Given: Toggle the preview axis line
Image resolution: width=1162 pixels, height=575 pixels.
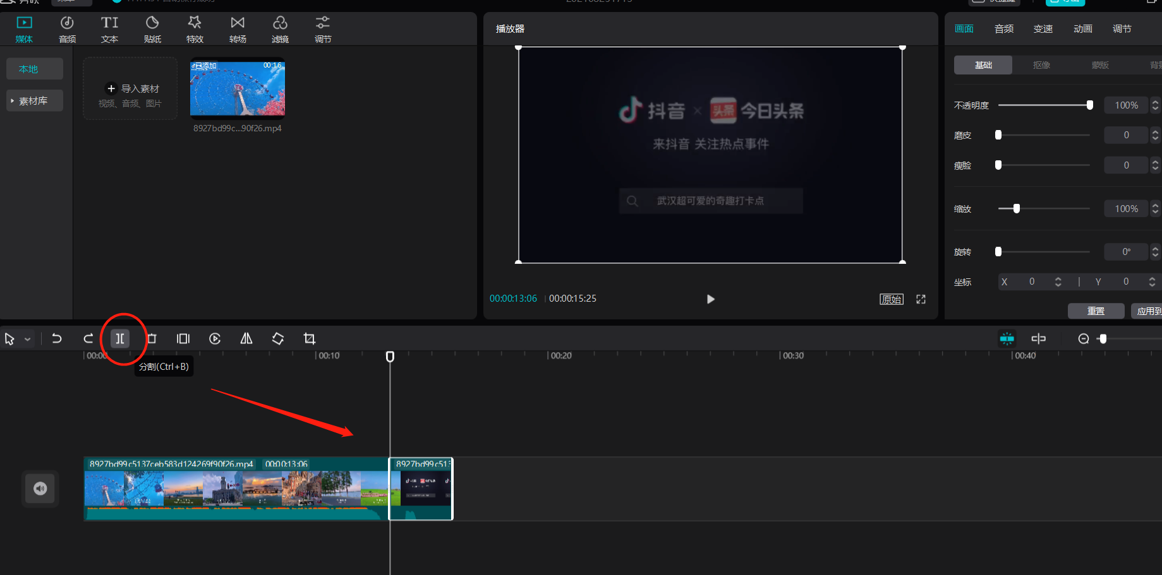Looking at the screenshot, I should (1039, 339).
